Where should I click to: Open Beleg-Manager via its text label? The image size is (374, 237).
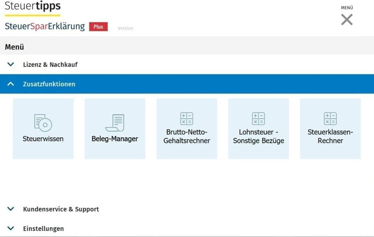[x=115, y=139]
